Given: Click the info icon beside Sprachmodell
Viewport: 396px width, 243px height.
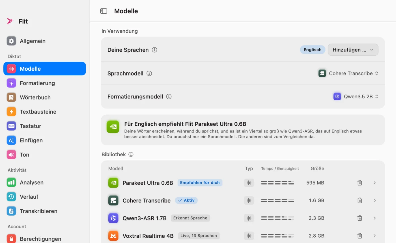Looking at the screenshot, I should [x=149, y=73].
